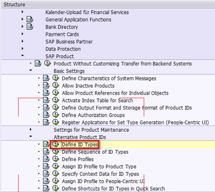
Task: Expand Kalender-Upload für Financial Services node
Action: coord(23,12)
